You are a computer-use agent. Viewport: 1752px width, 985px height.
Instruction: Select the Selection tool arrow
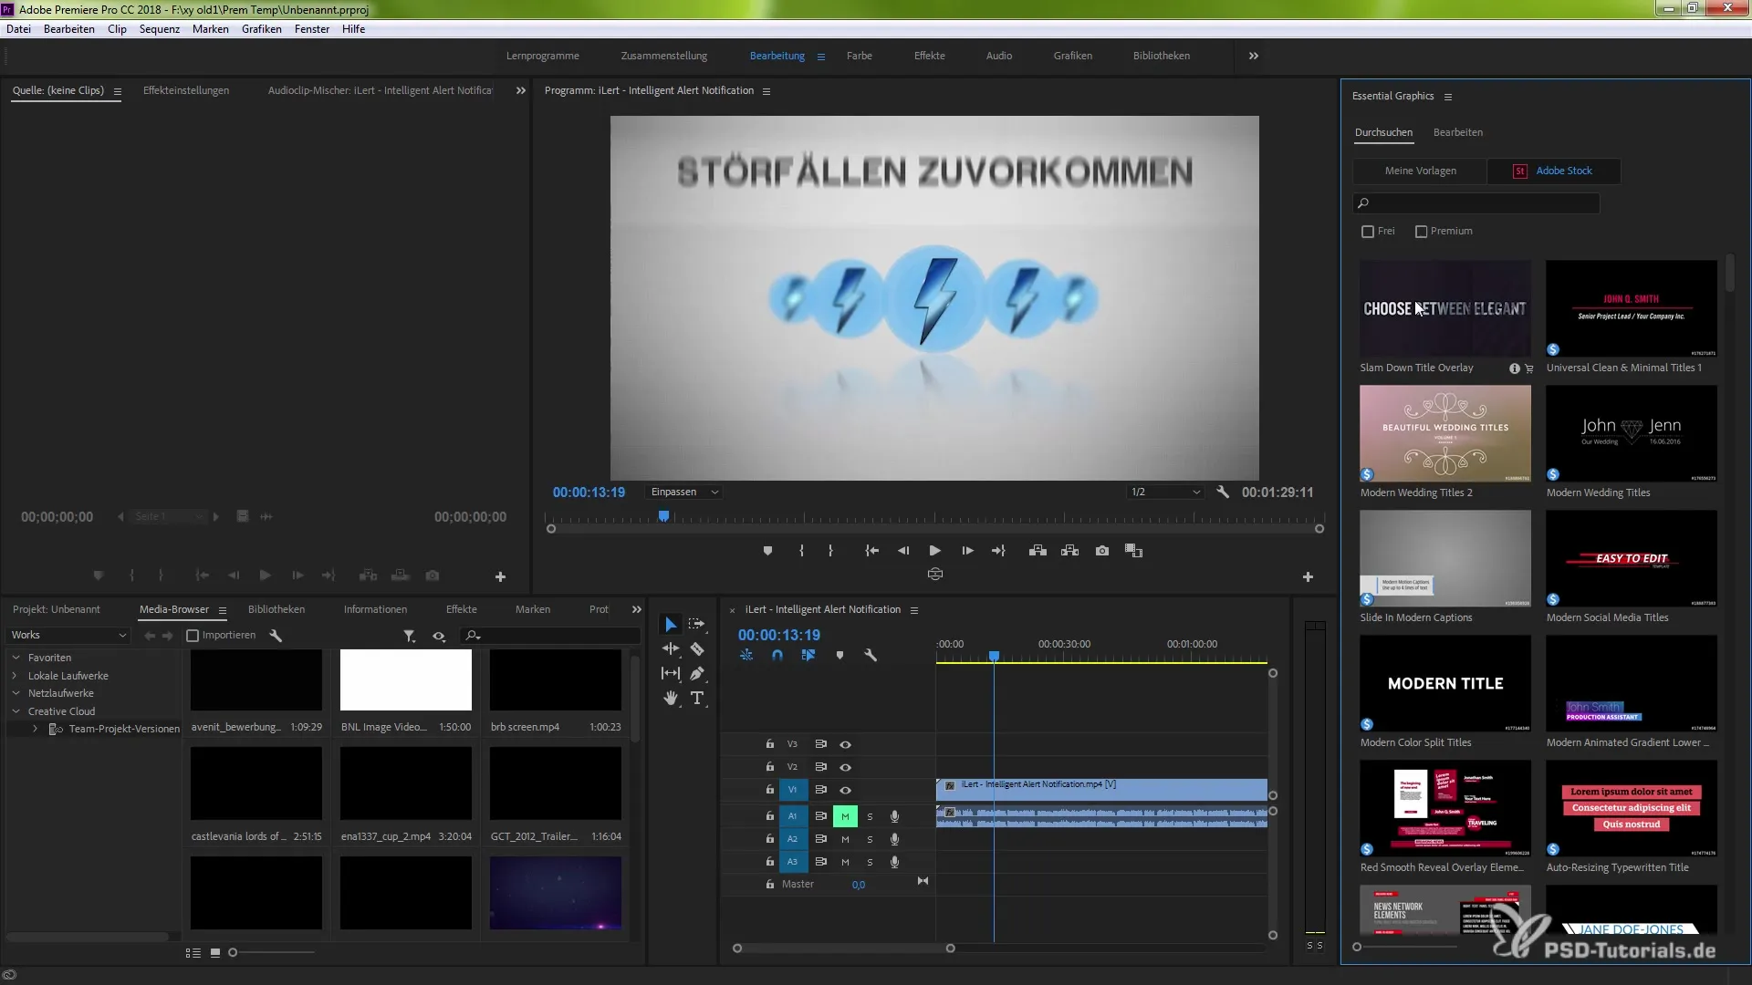pyautogui.click(x=671, y=625)
